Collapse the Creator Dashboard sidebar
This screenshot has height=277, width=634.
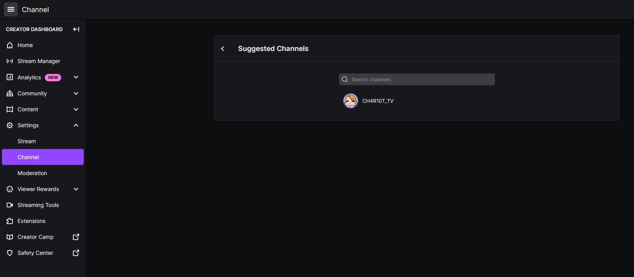click(76, 29)
